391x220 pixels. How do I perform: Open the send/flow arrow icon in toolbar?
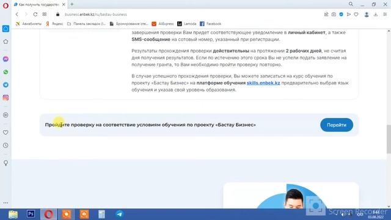[349, 15]
